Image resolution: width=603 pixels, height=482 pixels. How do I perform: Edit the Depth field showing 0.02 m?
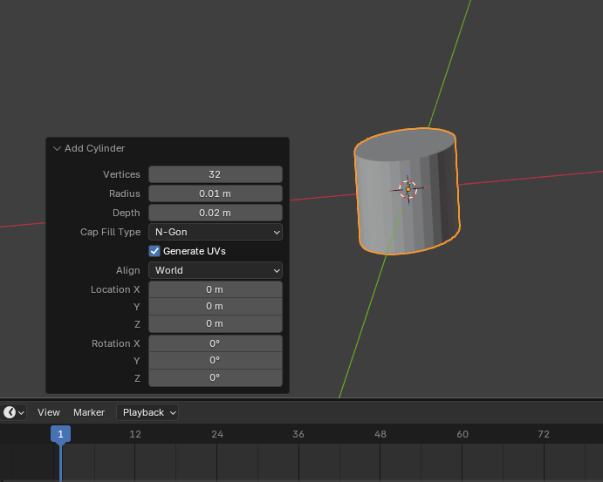[216, 213]
